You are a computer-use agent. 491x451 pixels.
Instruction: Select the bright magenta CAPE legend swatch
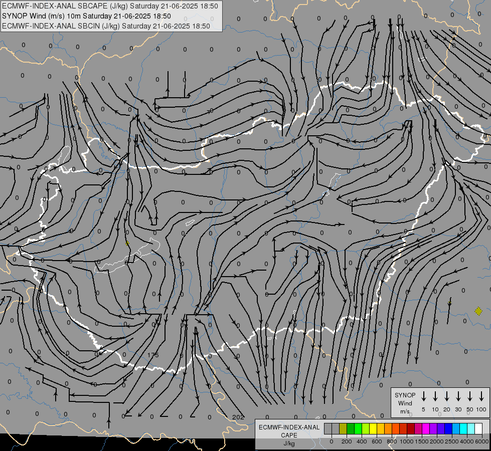tap(426, 428)
